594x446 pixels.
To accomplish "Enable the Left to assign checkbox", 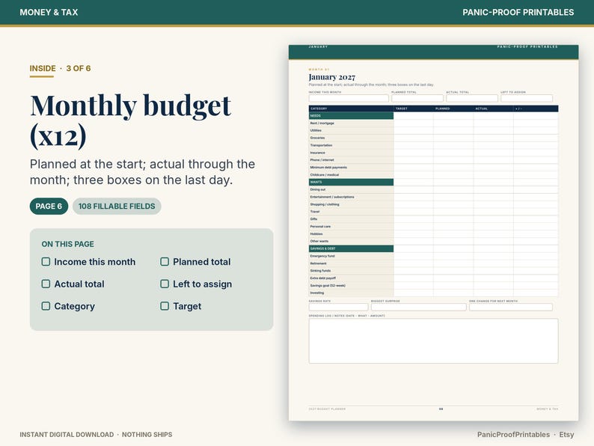I will pos(165,284).
